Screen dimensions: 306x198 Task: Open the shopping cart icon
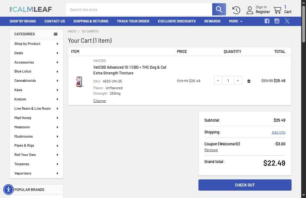277,10
